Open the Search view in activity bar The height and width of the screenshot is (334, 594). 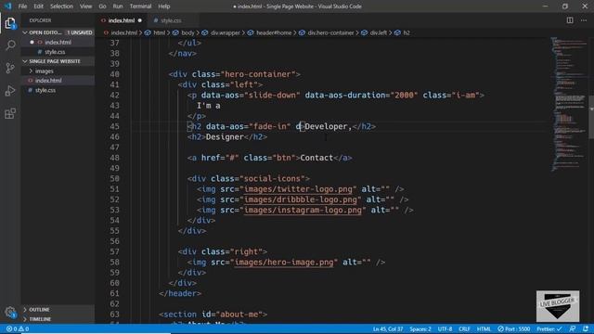[10, 45]
